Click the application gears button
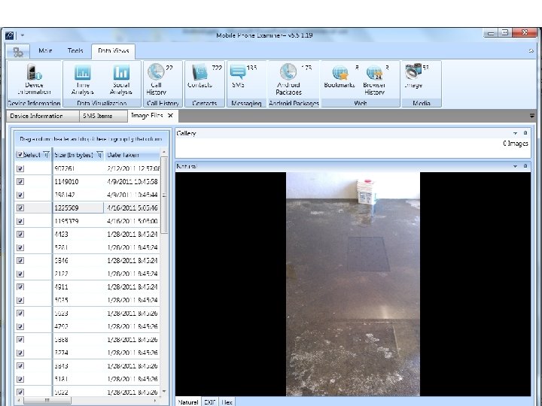This screenshot has width=542, height=406. pos(18,52)
